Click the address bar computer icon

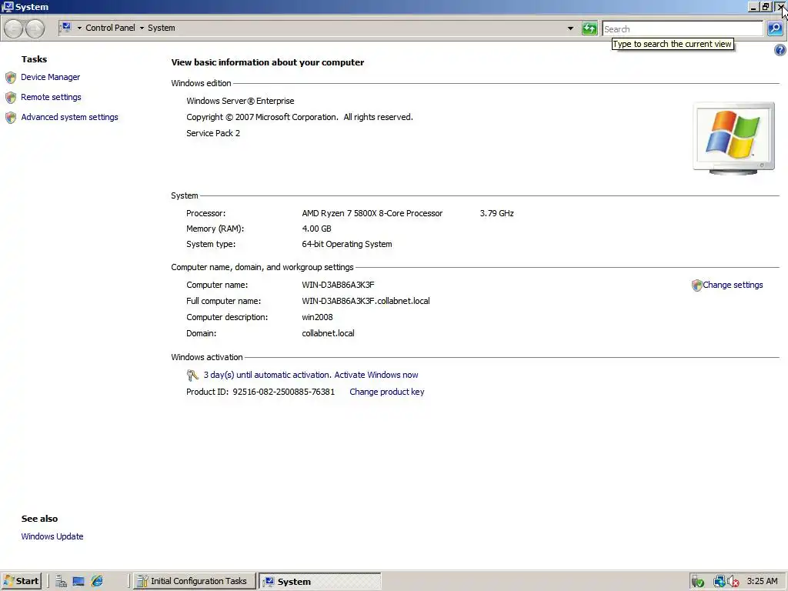pyautogui.click(x=66, y=27)
